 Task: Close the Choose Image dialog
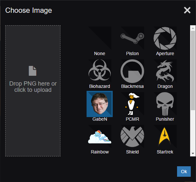(187, 10)
